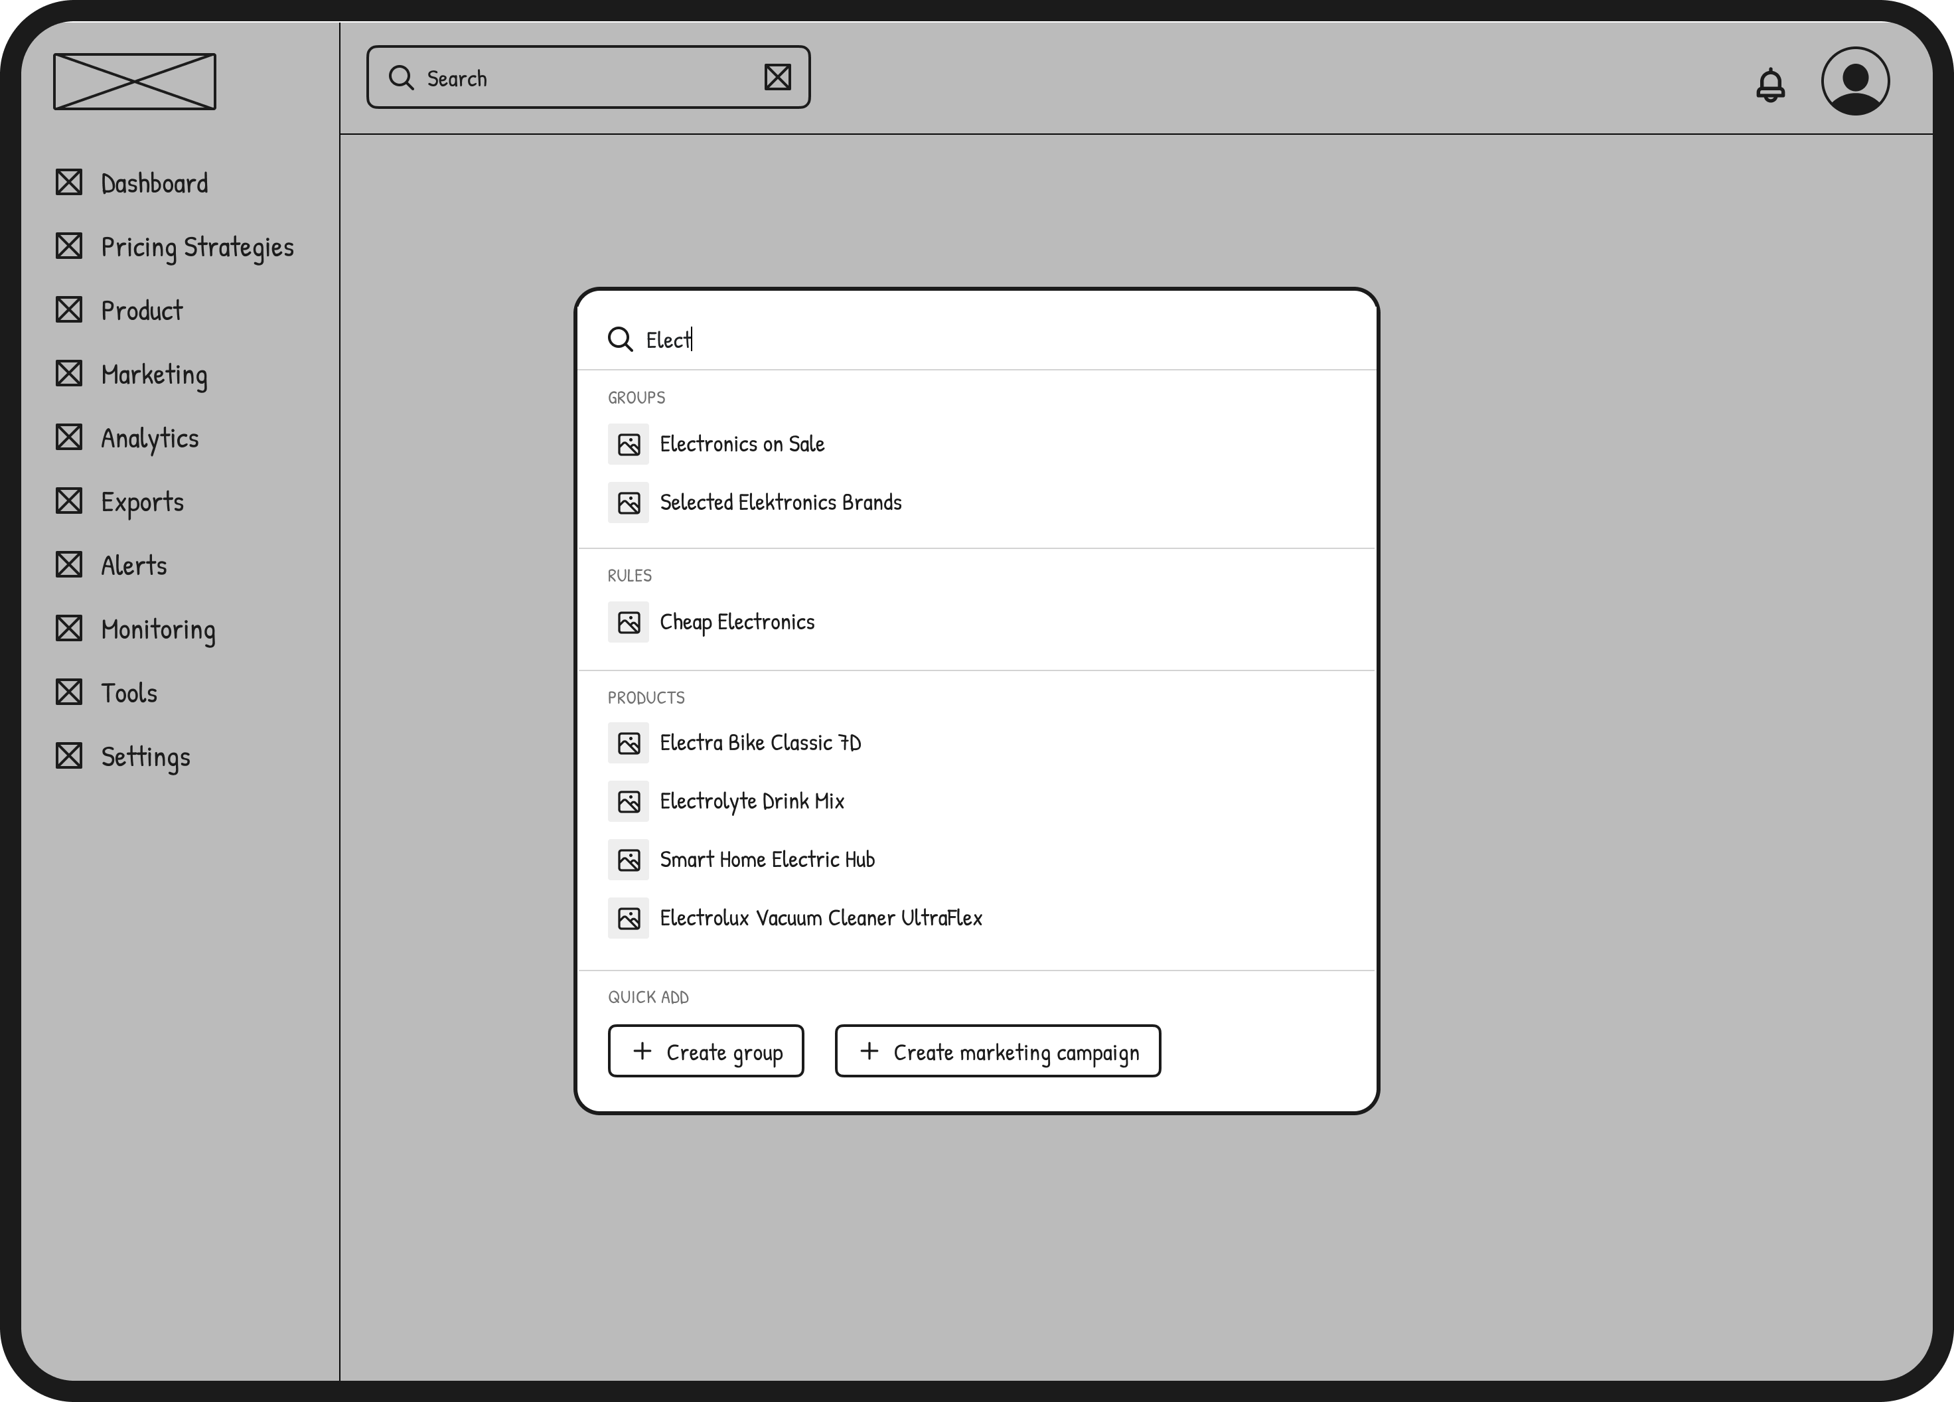
Task: Navigate to Marketing
Action: pos(154,375)
